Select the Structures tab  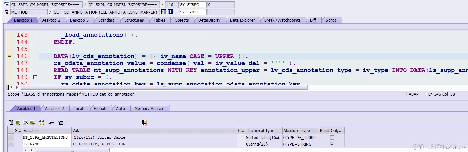(134, 20)
